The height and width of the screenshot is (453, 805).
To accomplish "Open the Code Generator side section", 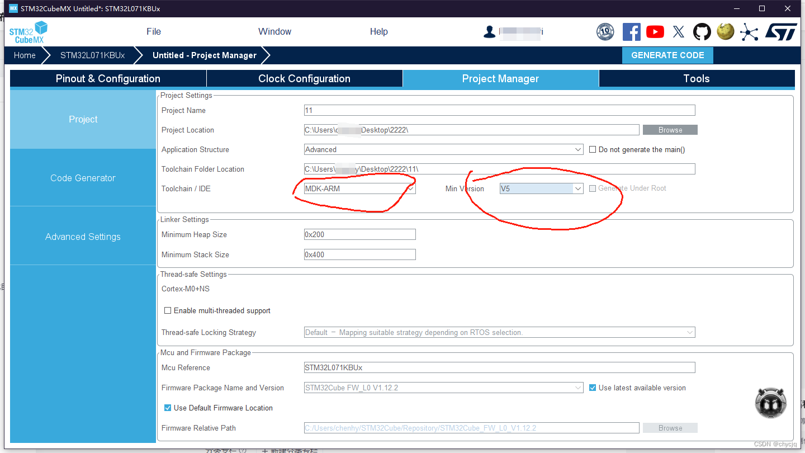I will tap(83, 178).
